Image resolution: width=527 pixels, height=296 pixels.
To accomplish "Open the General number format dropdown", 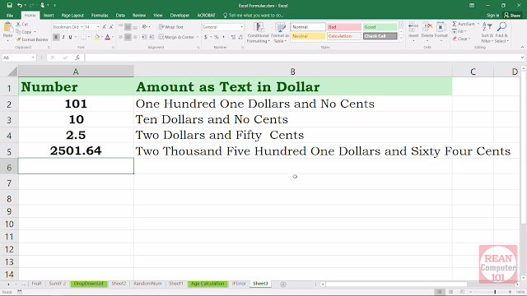I will coord(241,27).
